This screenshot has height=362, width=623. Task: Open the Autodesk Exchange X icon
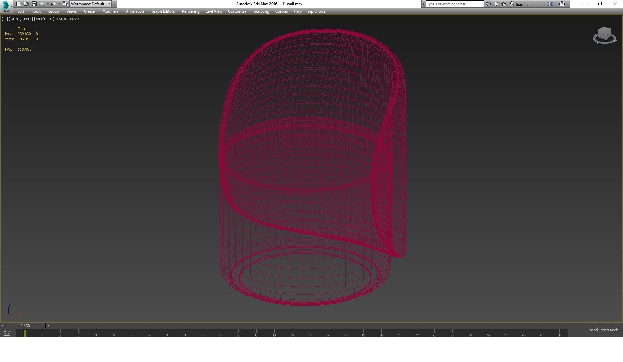coord(551,4)
